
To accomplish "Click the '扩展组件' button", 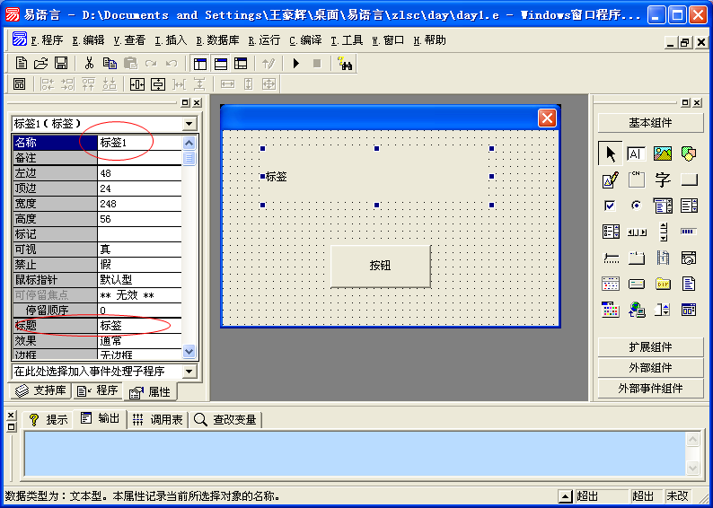I will point(650,347).
